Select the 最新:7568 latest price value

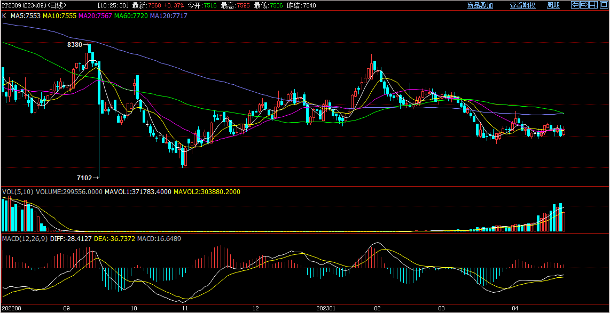147,5
